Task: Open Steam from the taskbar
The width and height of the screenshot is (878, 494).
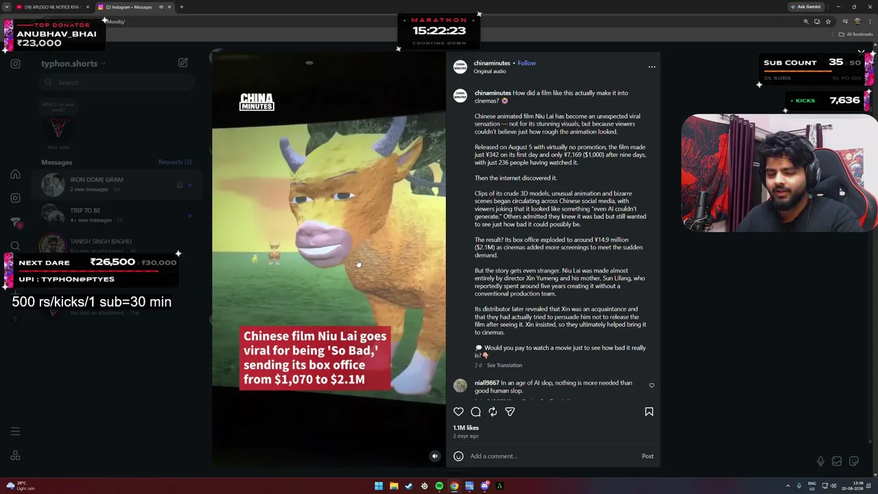Action: pyautogui.click(x=409, y=486)
